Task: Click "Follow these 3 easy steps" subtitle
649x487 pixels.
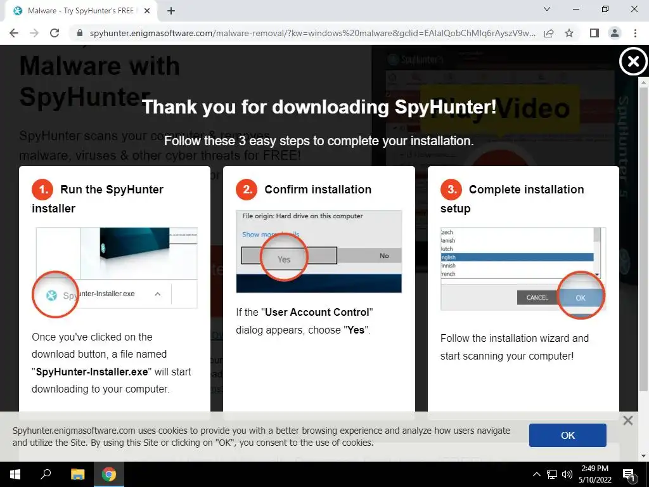Action: (319, 141)
